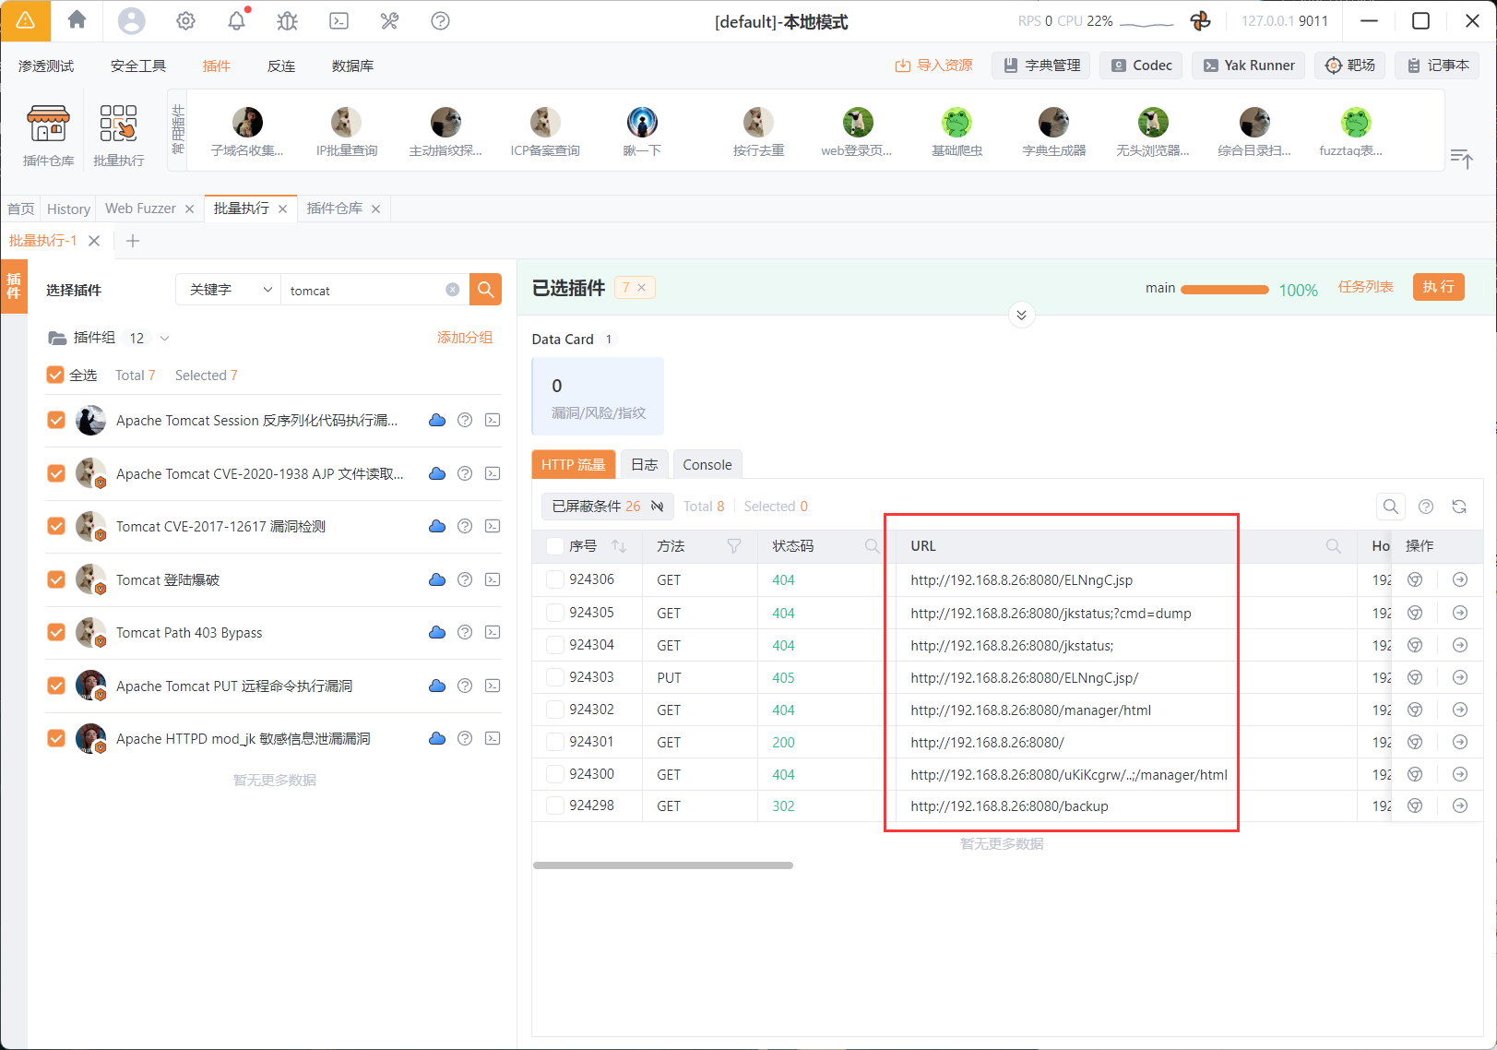Viewport: 1497px width, 1050px height.
Task: Click the 执行 execute button
Action: click(1438, 287)
